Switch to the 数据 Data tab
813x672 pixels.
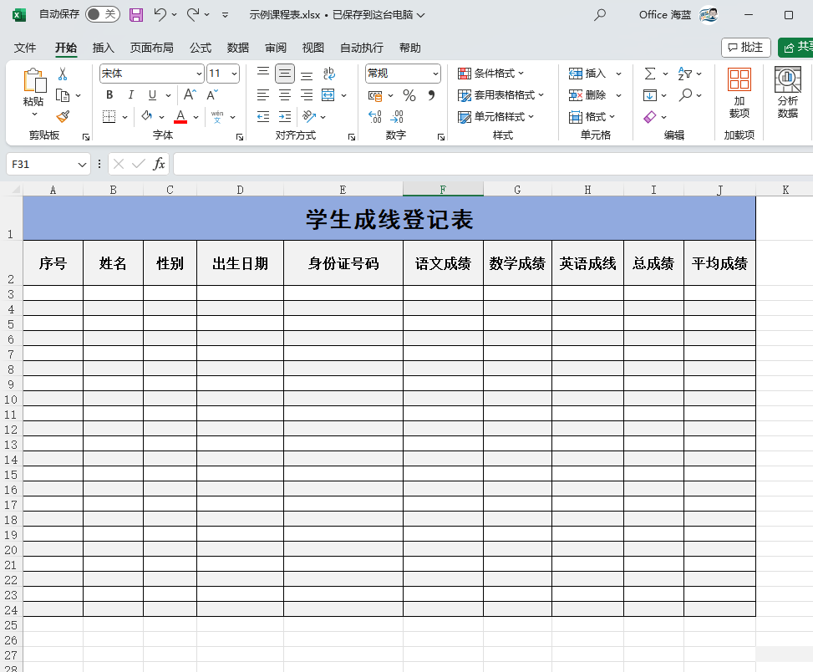pyautogui.click(x=238, y=48)
